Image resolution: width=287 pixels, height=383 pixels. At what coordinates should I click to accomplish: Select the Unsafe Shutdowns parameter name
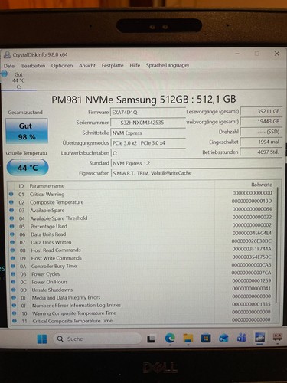[x=52, y=290]
